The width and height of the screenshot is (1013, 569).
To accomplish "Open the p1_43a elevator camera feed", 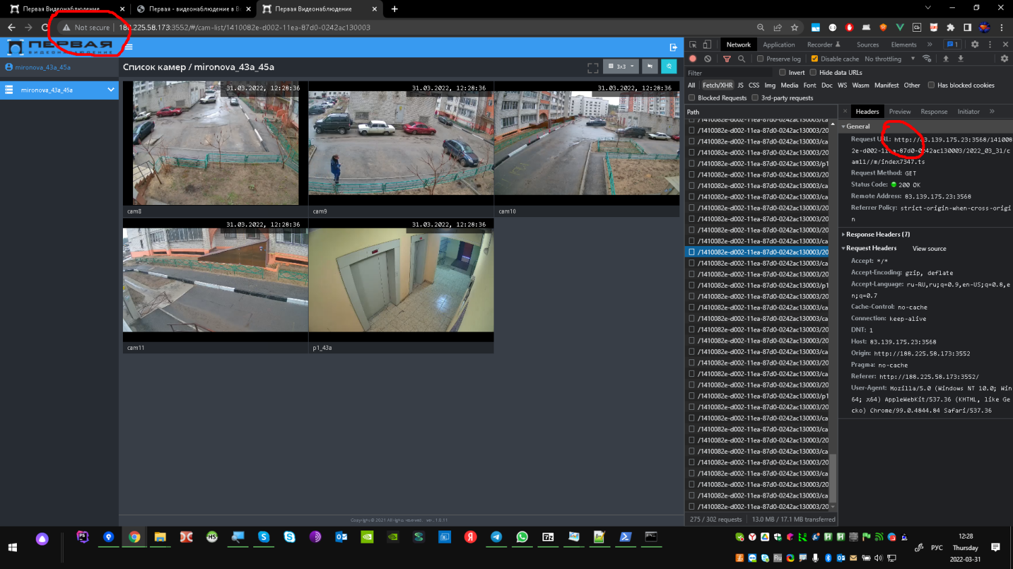I will 401,280.
